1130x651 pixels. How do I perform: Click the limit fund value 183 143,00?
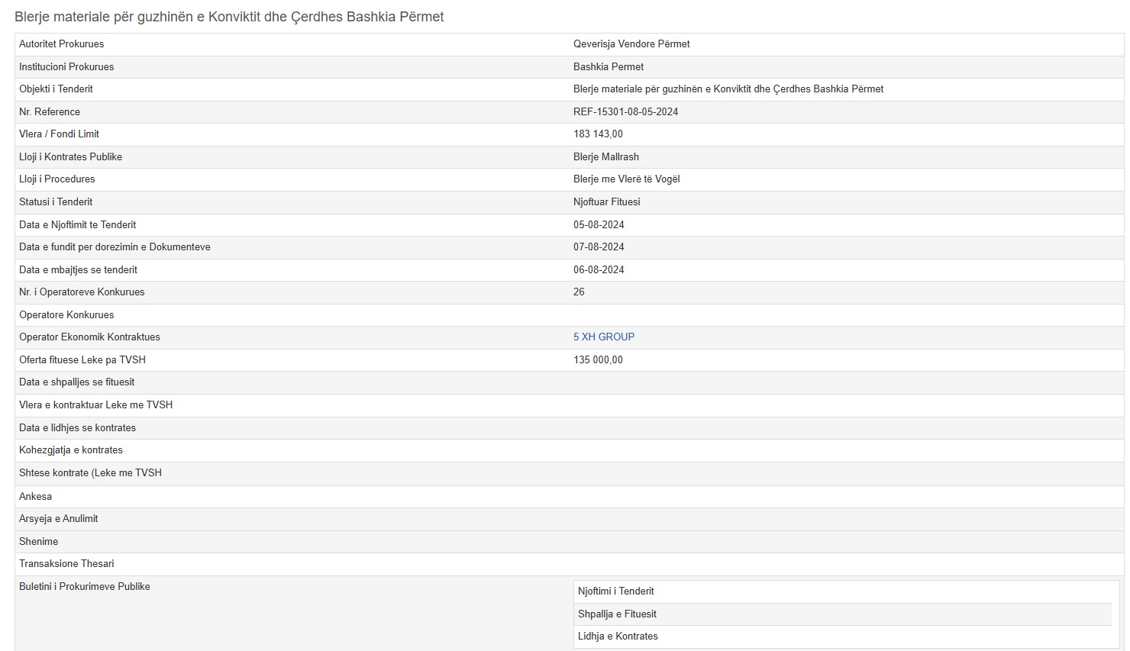coord(598,134)
